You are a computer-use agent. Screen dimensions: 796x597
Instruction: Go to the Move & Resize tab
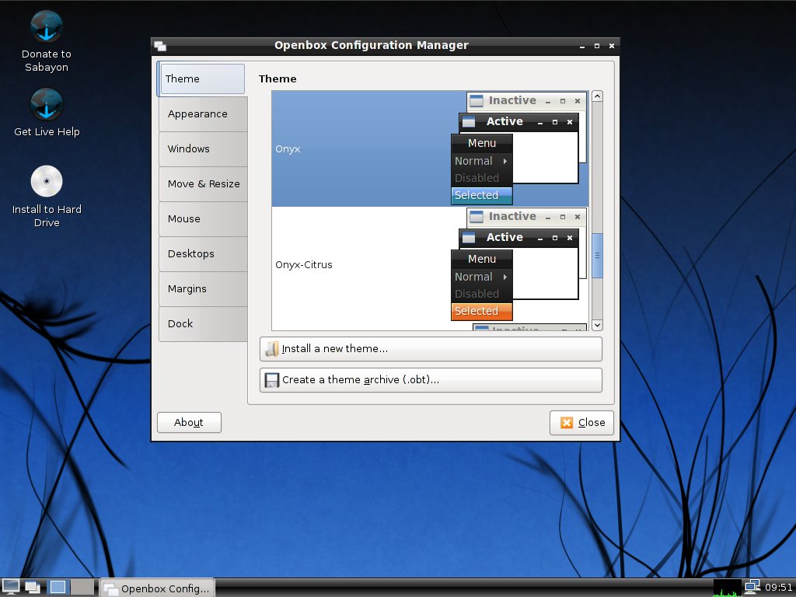click(x=203, y=183)
